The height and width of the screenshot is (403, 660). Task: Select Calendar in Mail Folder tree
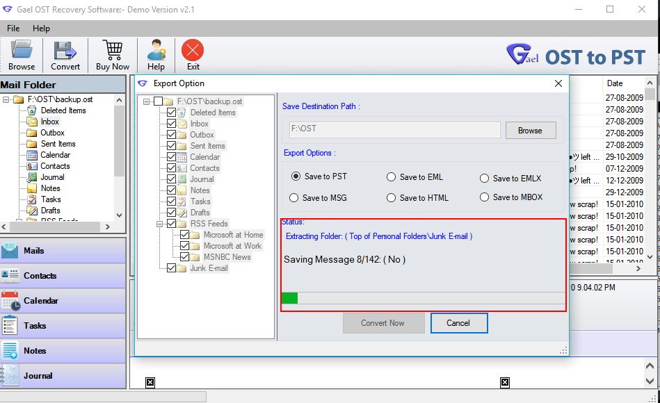[x=55, y=155]
